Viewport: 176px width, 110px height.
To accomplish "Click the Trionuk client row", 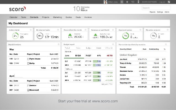I will [x=143, y=67].
